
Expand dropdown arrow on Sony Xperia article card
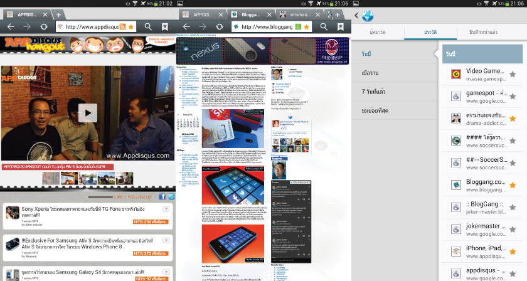tap(166, 209)
